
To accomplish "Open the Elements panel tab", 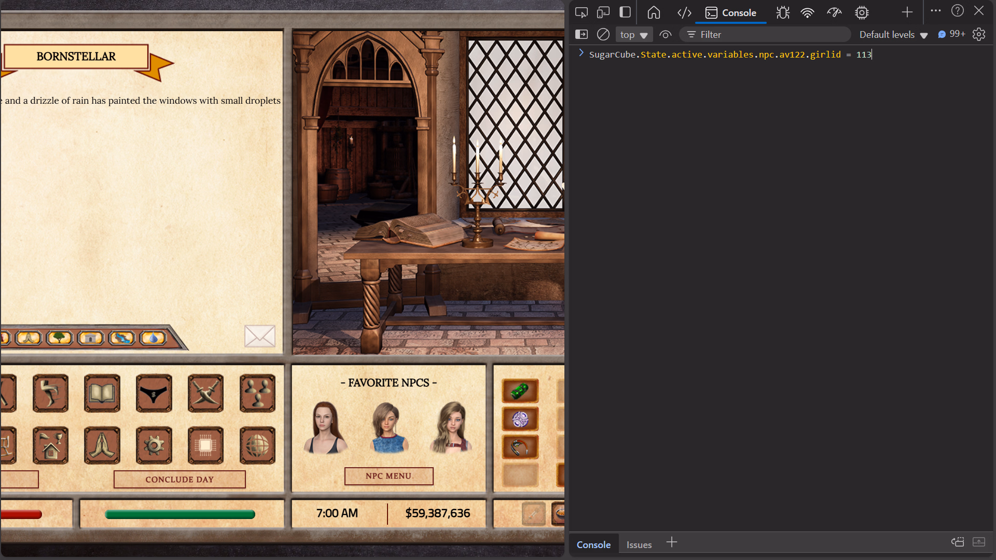I will (x=684, y=12).
